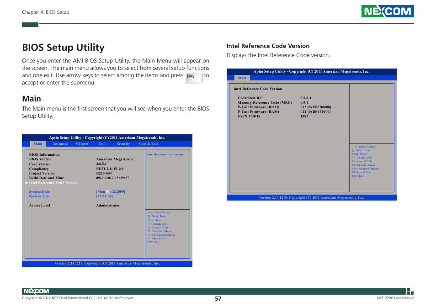Screen dimensions: 436x307
Task: Click the BIOS Information heading
Action: 44,155
